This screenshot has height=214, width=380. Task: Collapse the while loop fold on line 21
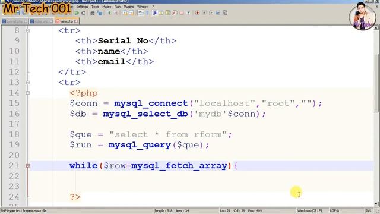28,166
